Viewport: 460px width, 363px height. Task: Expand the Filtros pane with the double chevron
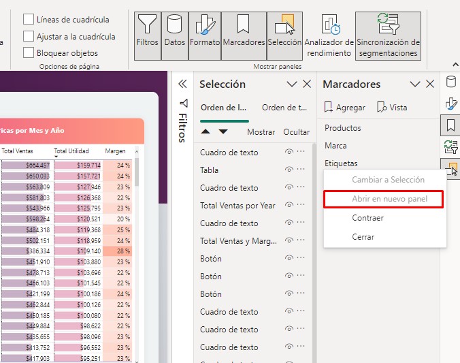pos(182,84)
